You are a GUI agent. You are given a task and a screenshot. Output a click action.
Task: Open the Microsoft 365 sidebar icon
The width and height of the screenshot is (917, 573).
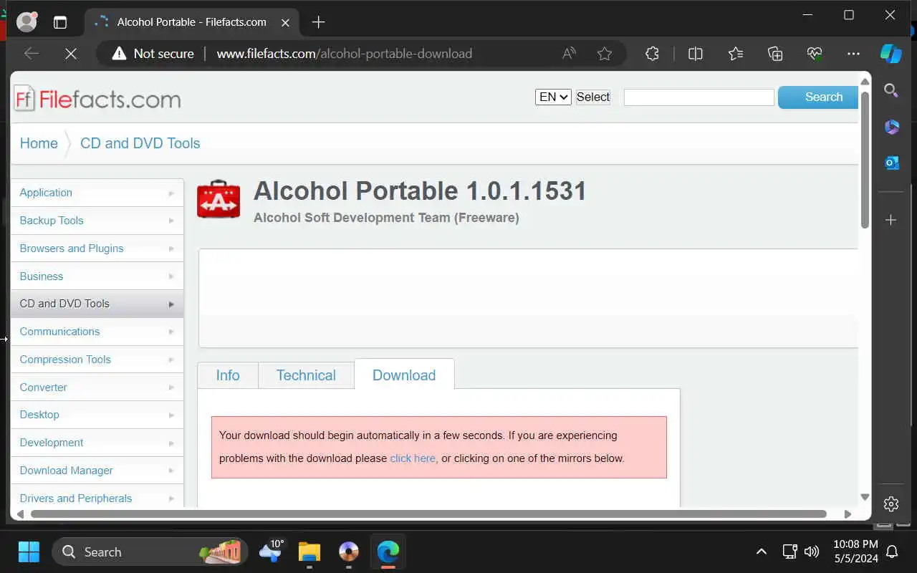pyautogui.click(x=891, y=127)
